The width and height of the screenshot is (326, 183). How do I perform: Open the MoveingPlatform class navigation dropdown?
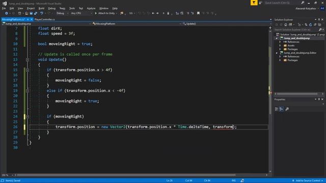(137, 24)
